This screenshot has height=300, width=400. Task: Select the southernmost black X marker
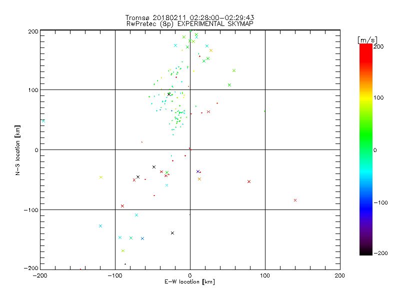[172, 233]
